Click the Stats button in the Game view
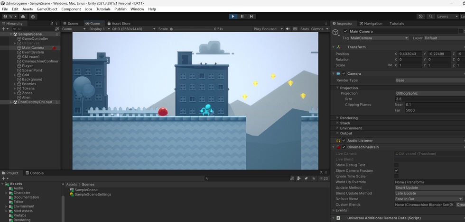This screenshot has width=465, height=222. coord(305,29)
